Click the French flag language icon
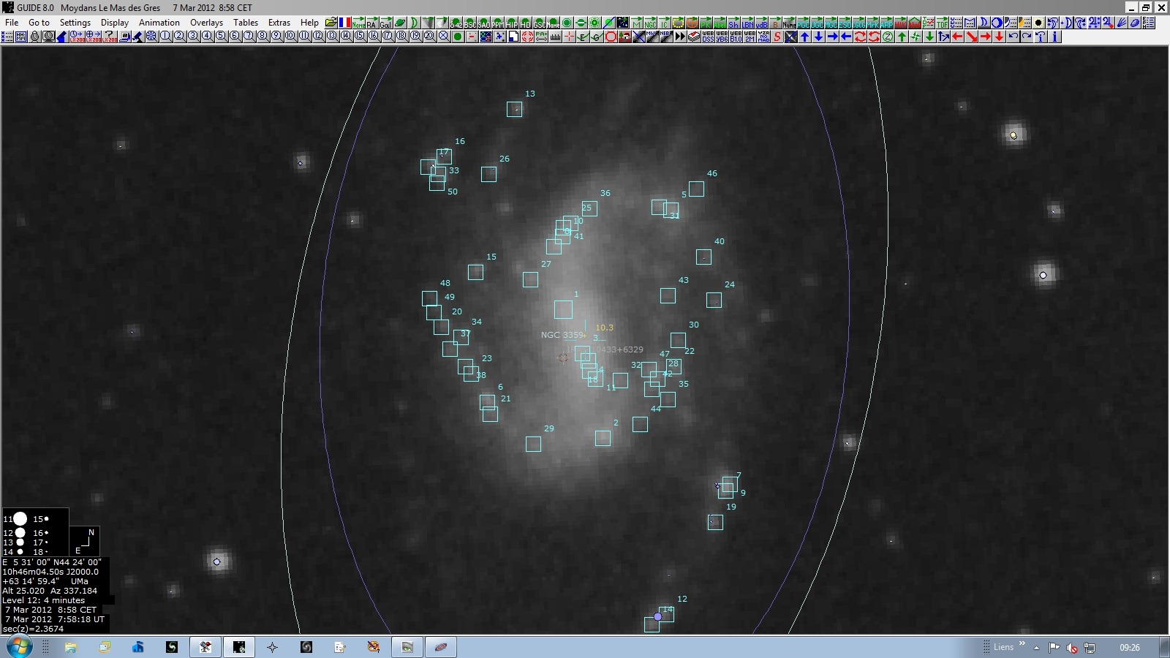 point(344,23)
